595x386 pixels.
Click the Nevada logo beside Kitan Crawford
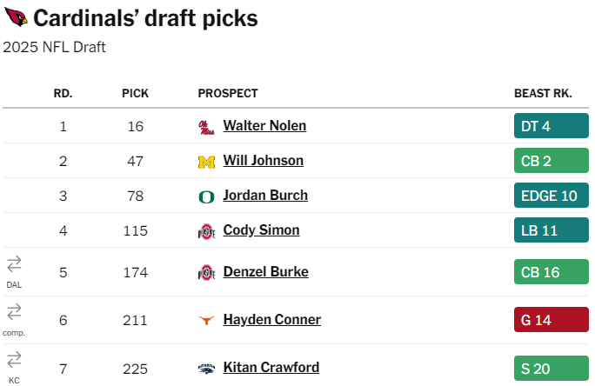[x=206, y=369]
